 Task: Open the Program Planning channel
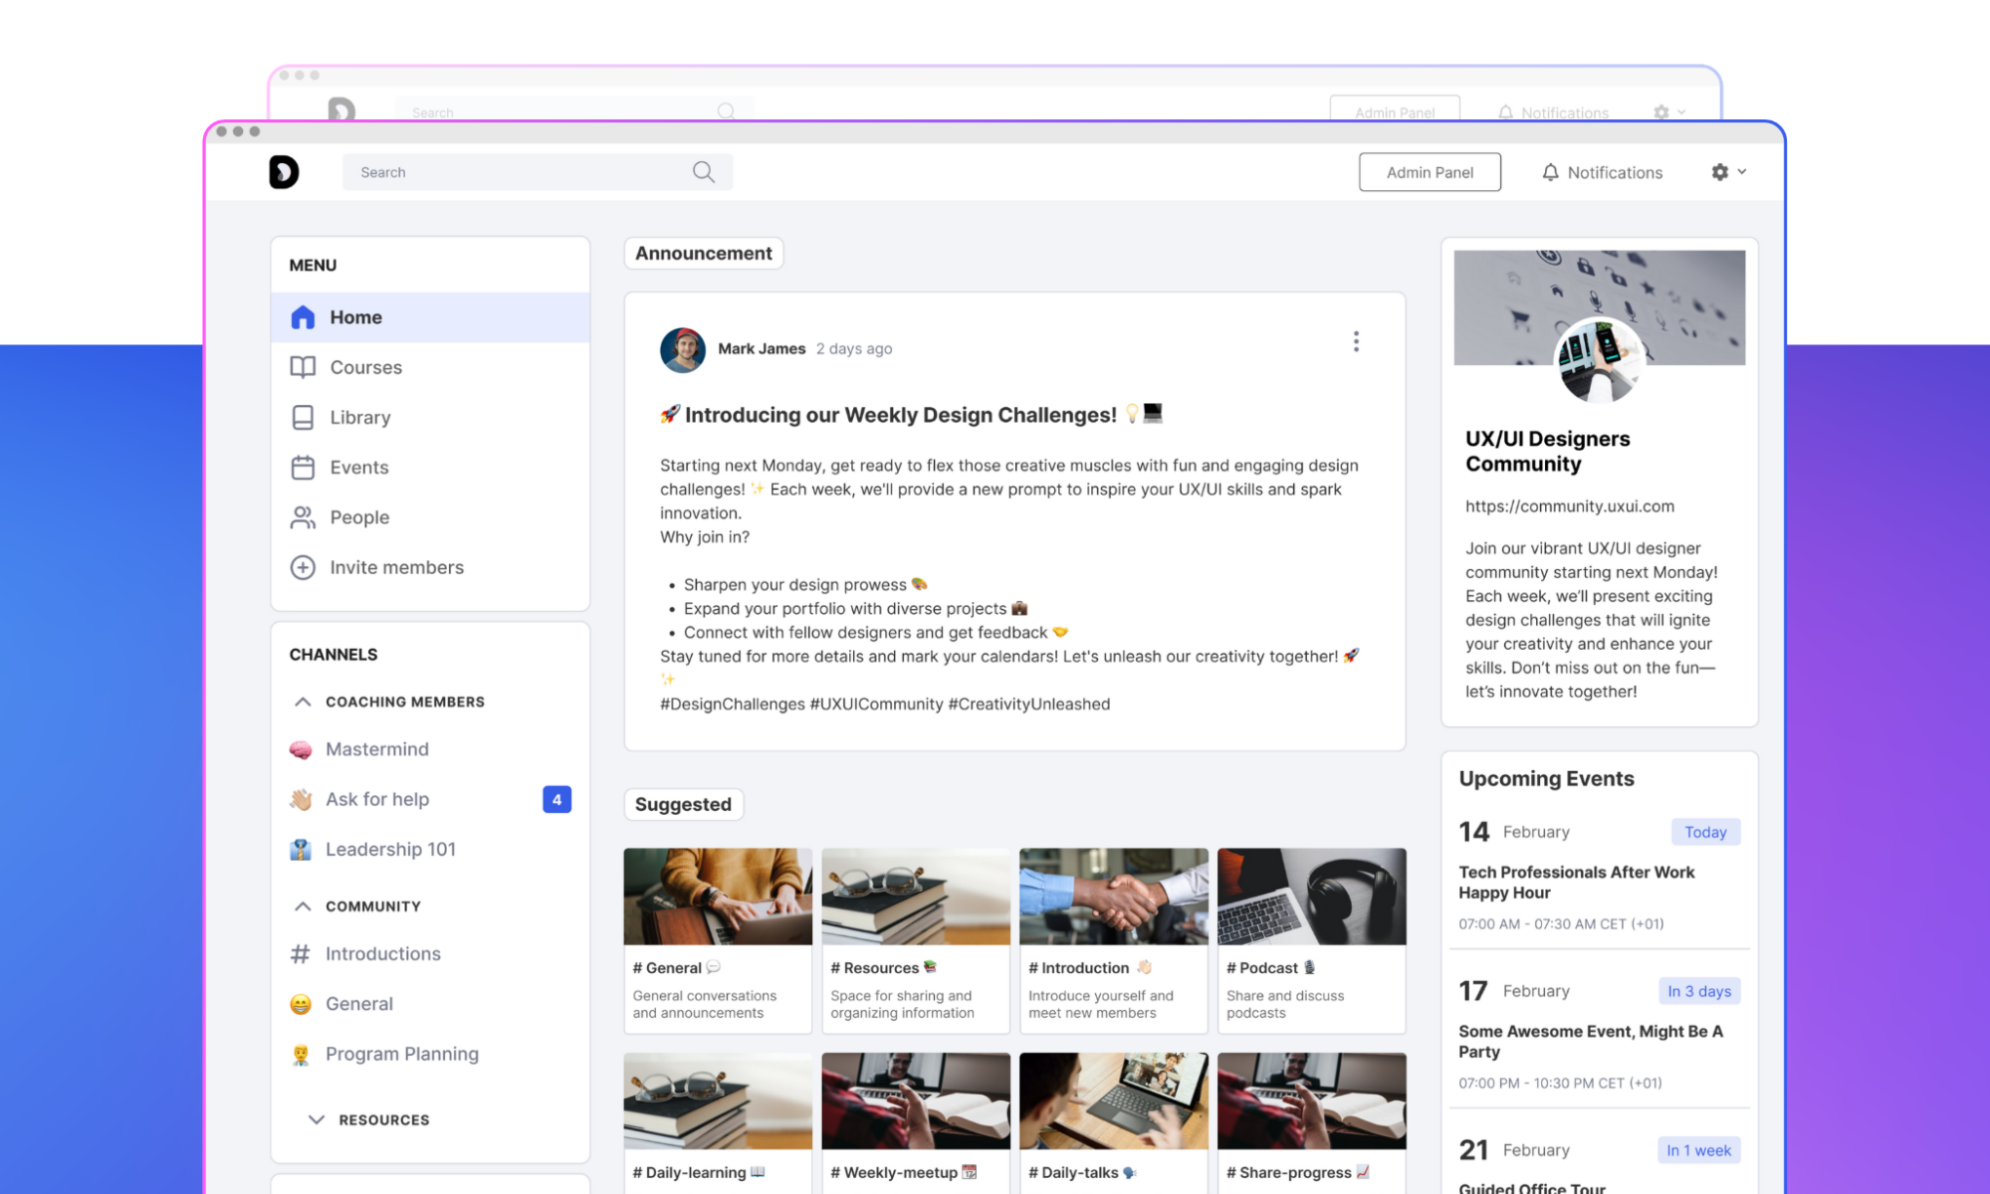402,1055
